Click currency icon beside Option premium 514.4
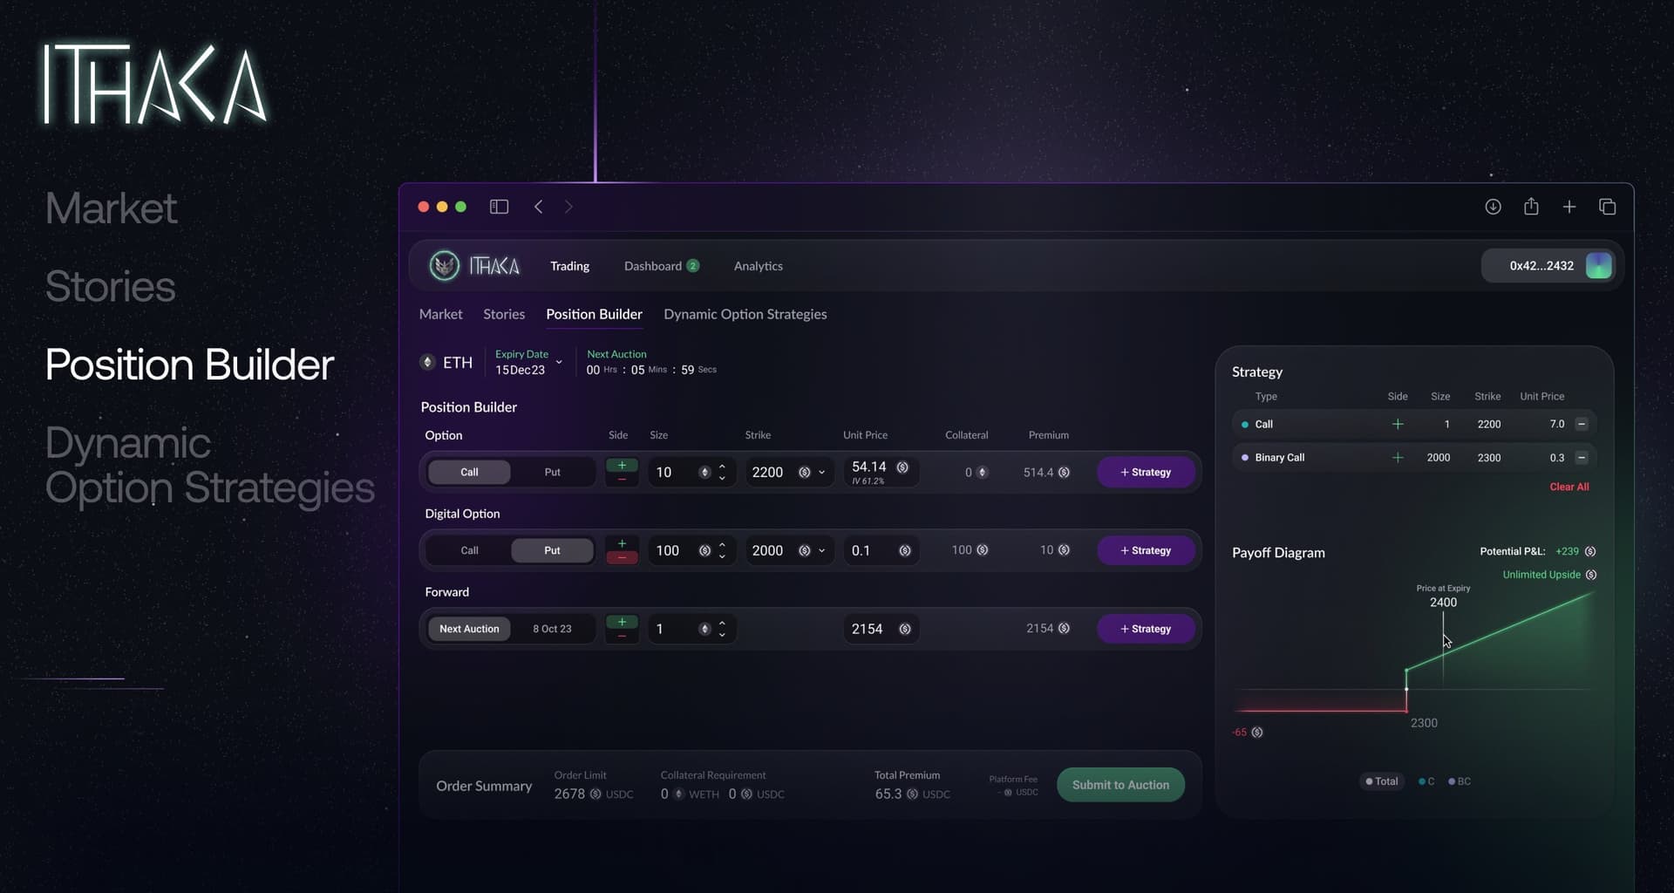1674x893 pixels. tap(1064, 472)
